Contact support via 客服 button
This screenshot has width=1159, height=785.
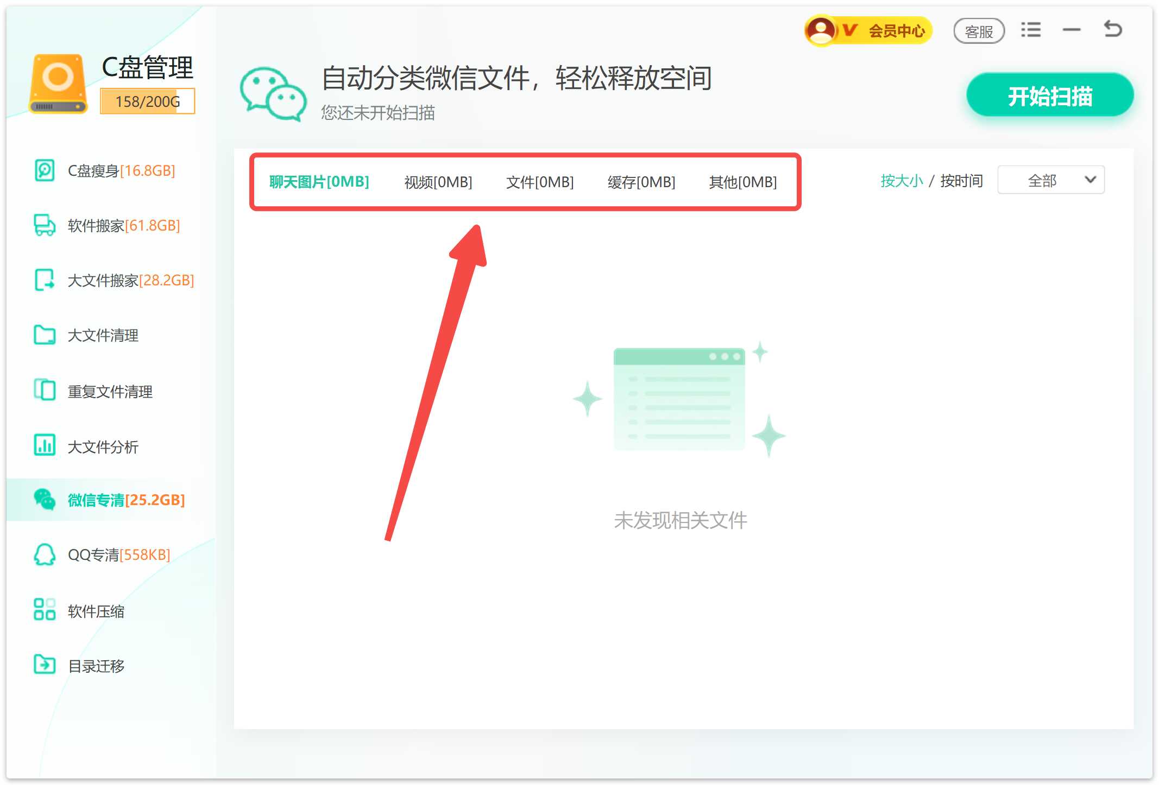[x=979, y=31]
